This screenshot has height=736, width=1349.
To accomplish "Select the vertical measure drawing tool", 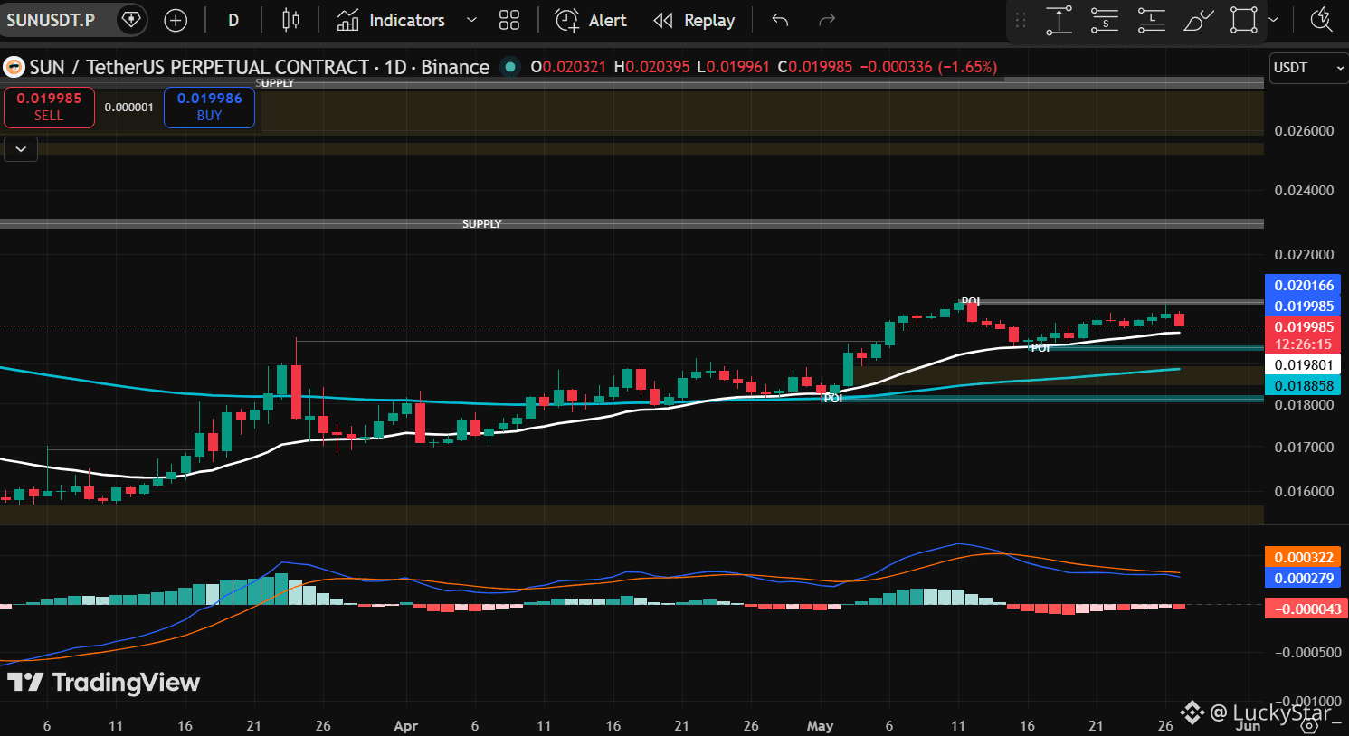I will (x=1059, y=20).
